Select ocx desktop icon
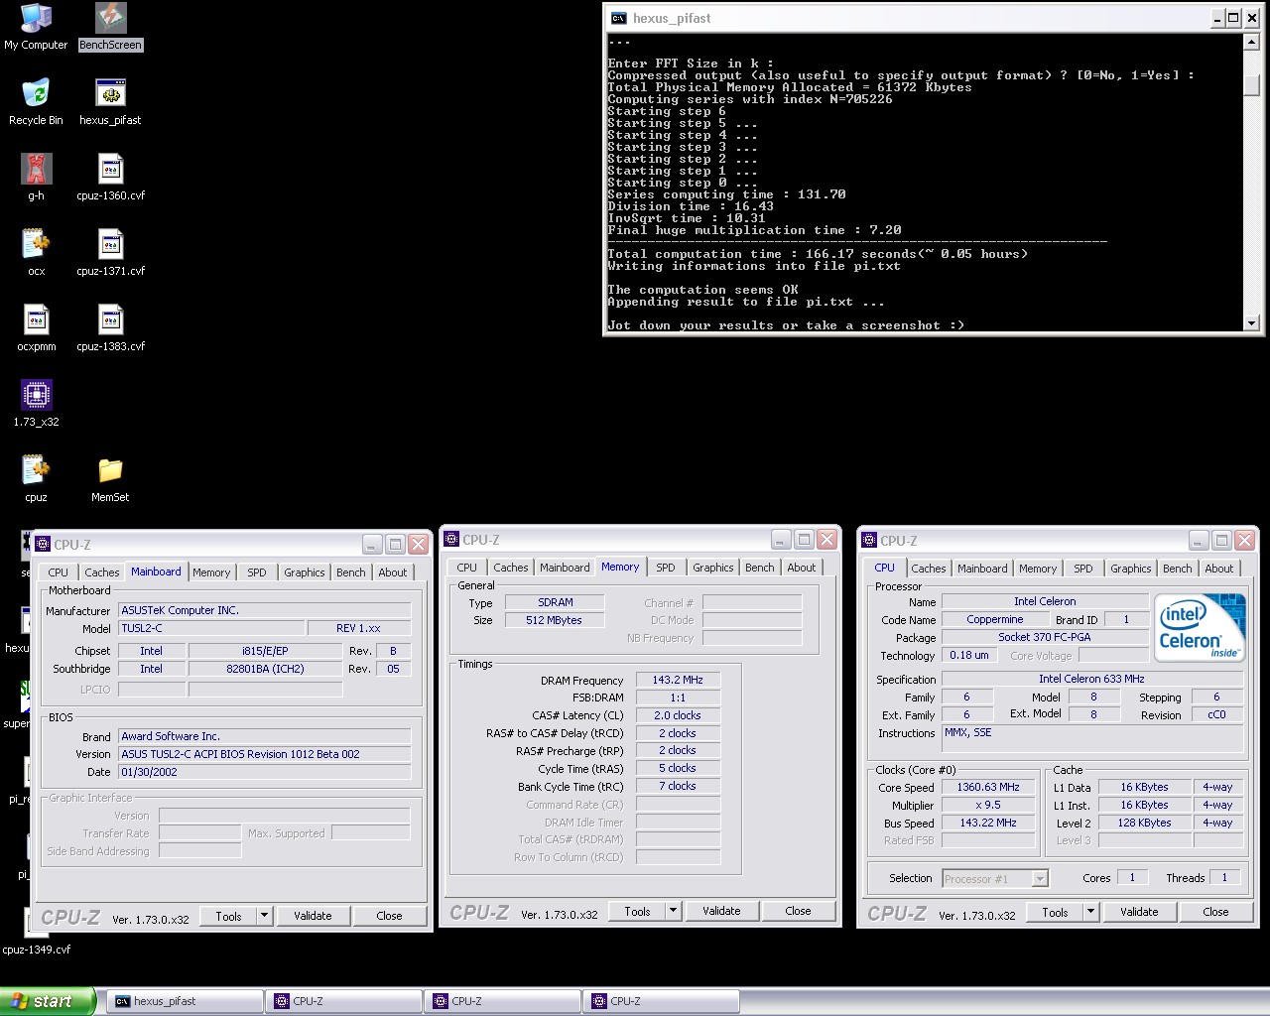 tap(36, 253)
